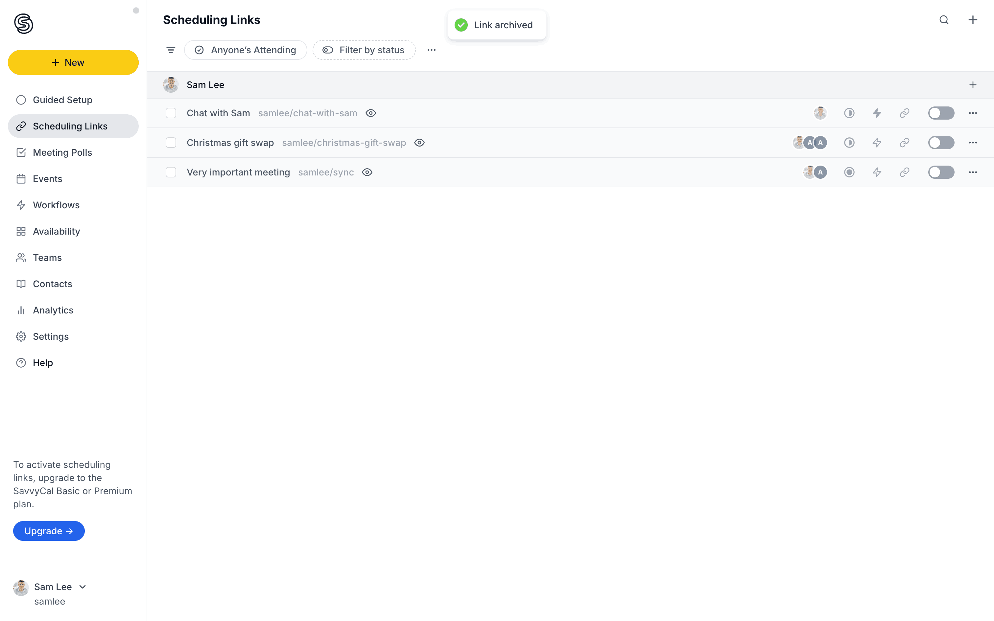Open more options for Christmas gift swap
The width and height of the screenshot is (994, 621).
coord(972,143)
